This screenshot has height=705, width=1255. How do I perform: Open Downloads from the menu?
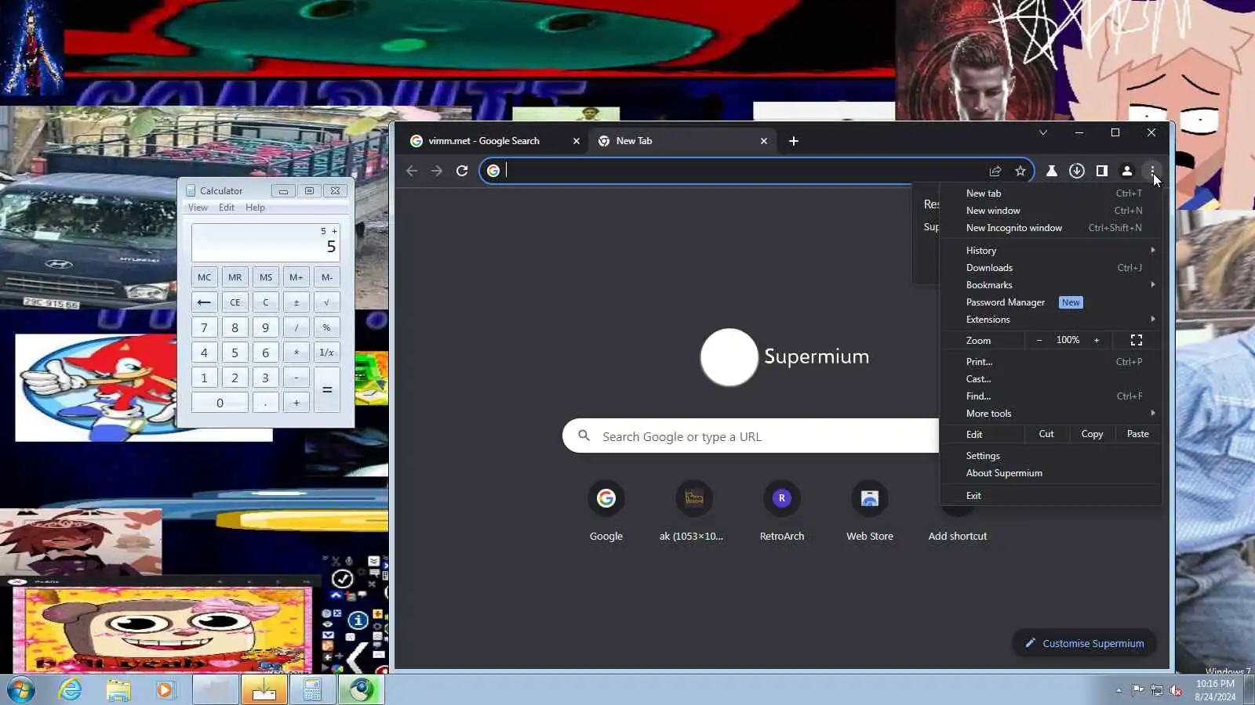pyautogui.click(x=1051, y=268)
